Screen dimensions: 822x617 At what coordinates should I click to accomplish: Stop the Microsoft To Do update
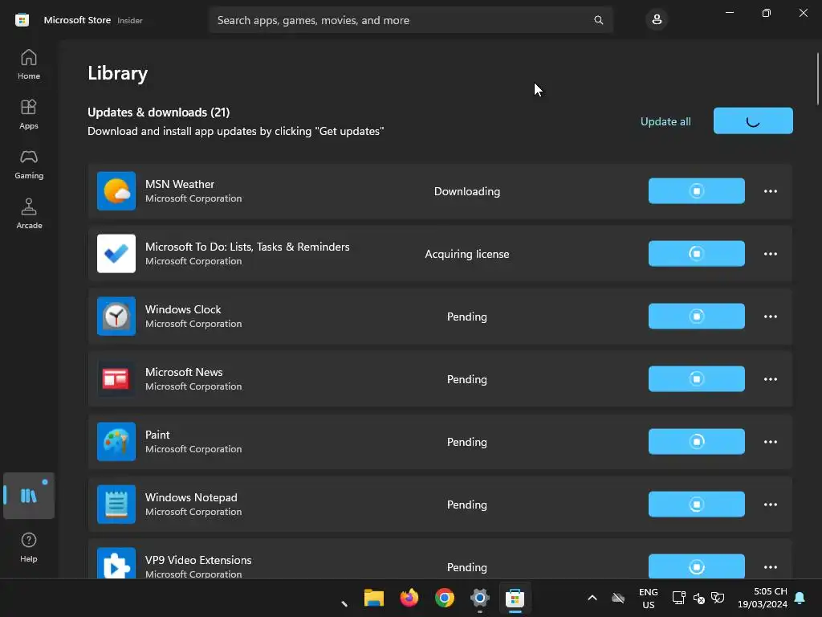[x=696, y=253]
